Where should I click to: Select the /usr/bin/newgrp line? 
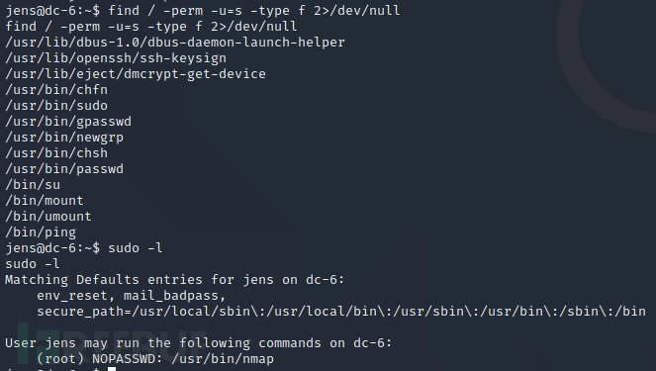[x=64, y=138]
